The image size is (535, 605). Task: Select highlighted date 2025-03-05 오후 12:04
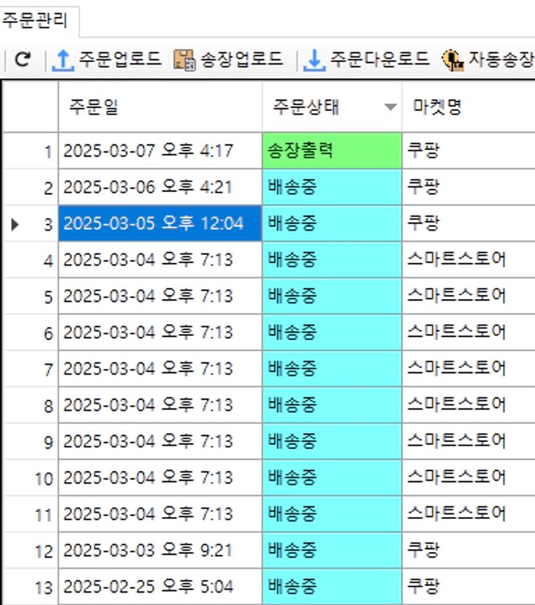pos(160,223)
